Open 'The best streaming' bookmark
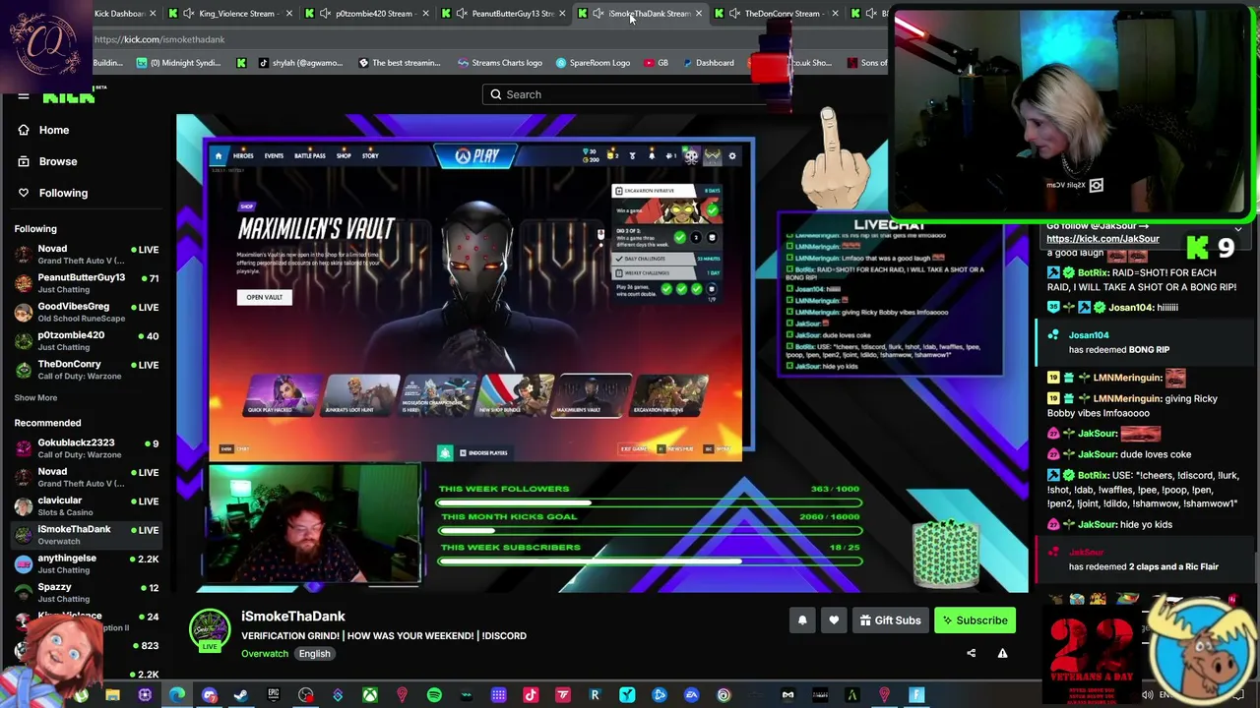1260x708 pixels. pos(400,63)
